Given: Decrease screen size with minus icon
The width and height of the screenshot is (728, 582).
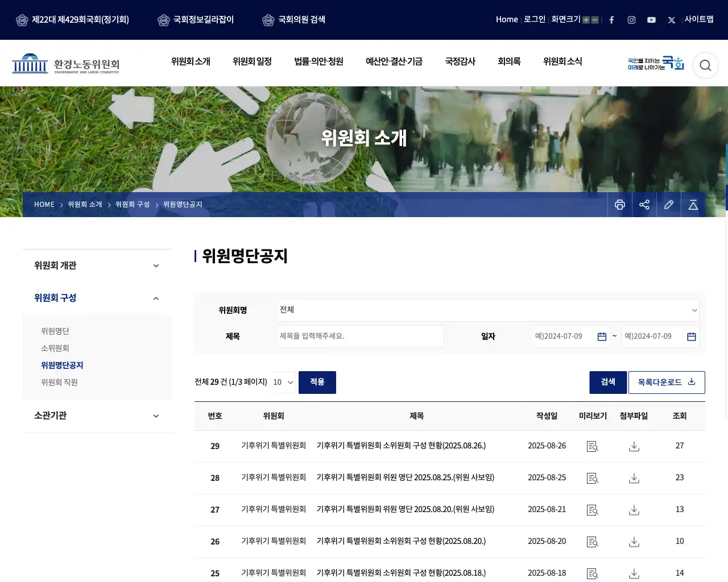Looking at the screenshot, I should [595, 20].
